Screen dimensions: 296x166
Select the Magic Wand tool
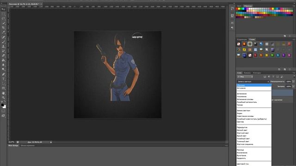coord(3,23)
